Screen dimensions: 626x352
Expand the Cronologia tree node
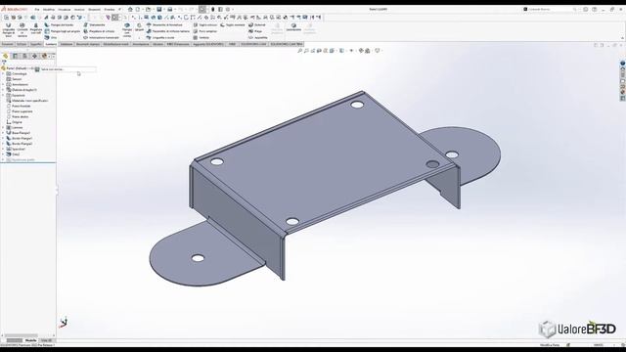pos(3,74)
